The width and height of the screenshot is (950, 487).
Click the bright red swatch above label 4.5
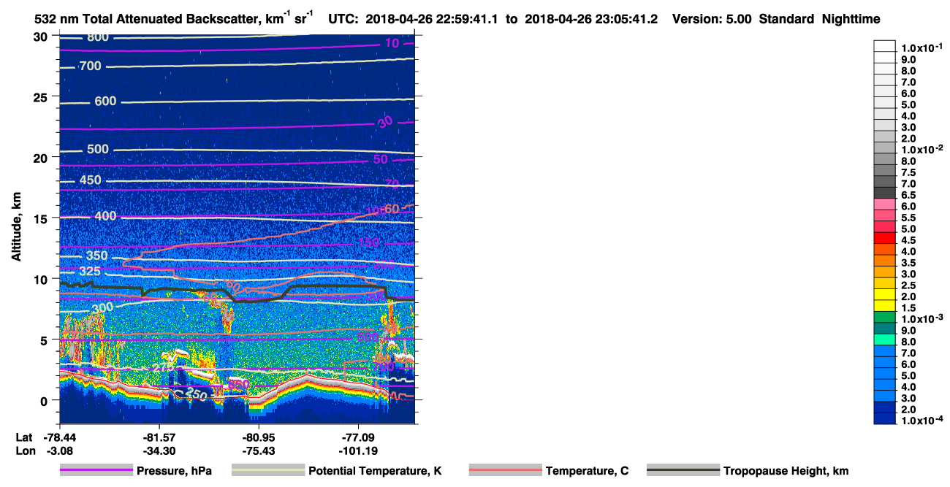(x=884, y=237)
